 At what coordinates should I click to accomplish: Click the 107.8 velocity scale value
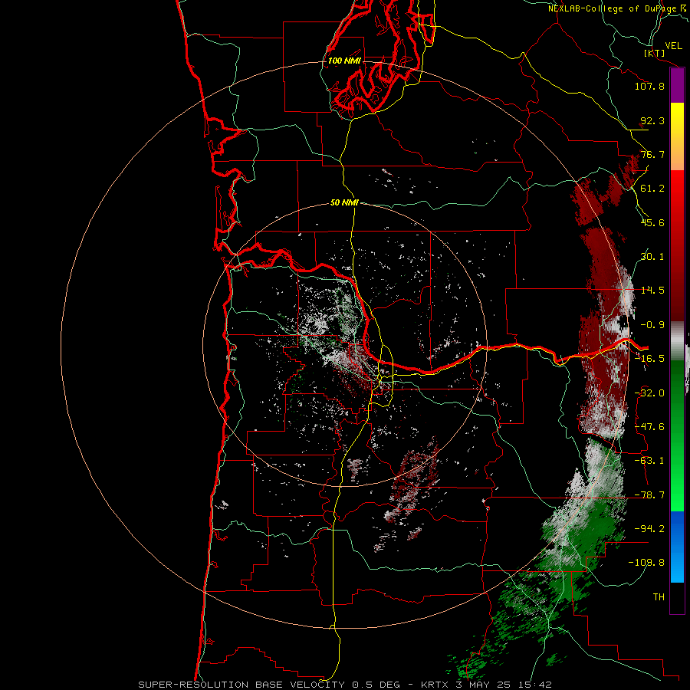[649, 86]
